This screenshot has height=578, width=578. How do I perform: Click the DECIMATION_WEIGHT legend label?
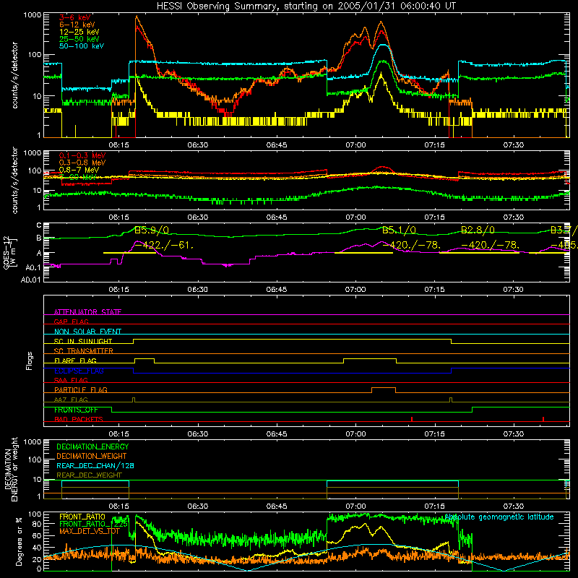92,456
